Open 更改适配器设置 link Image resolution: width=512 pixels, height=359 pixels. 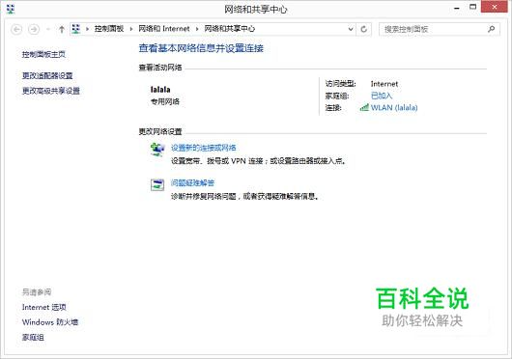pos(47,75)
